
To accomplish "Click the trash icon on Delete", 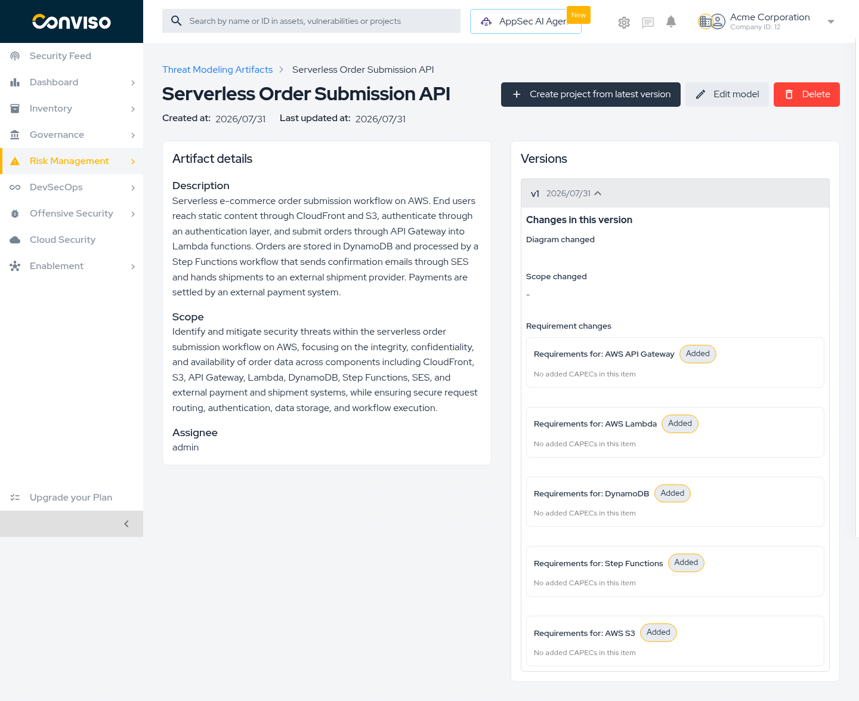I will (789, 94).
